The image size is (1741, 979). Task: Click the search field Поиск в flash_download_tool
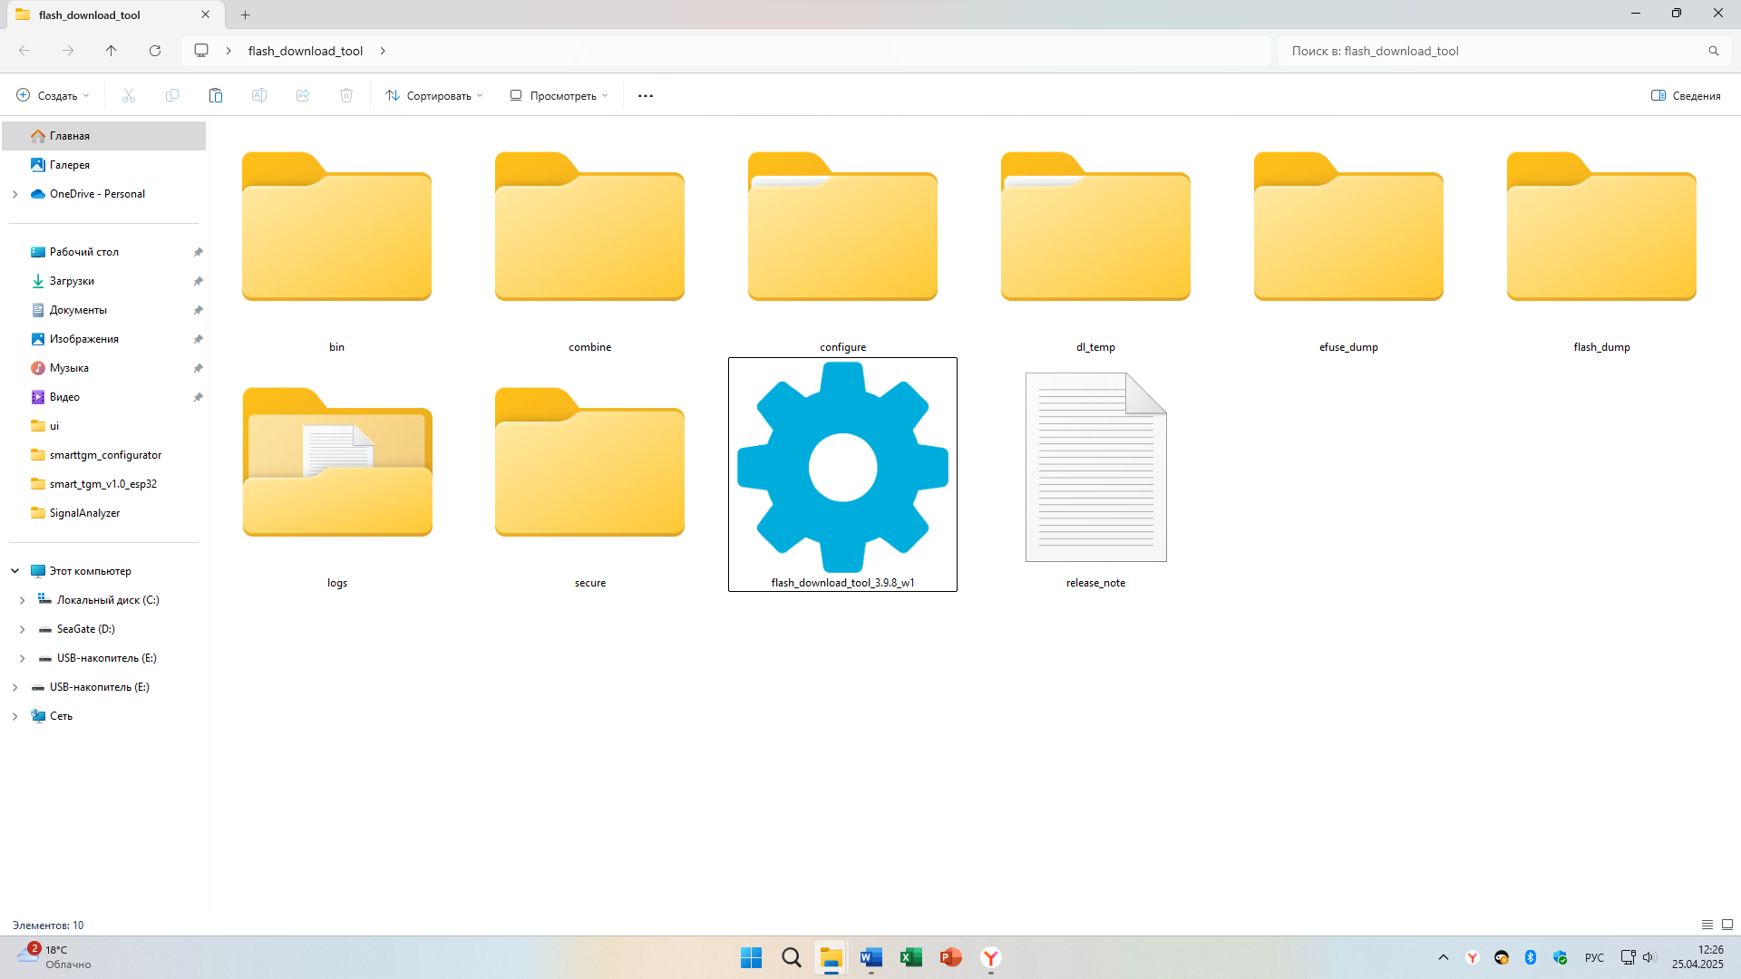(1487, 51)
